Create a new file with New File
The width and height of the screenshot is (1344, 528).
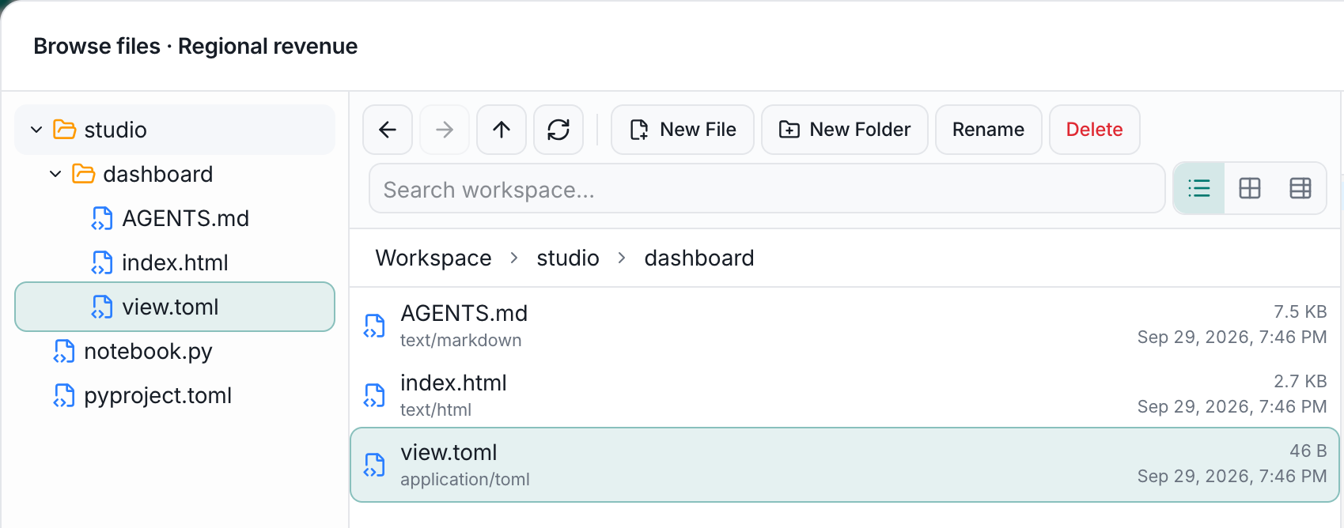(x=683, y=130)
